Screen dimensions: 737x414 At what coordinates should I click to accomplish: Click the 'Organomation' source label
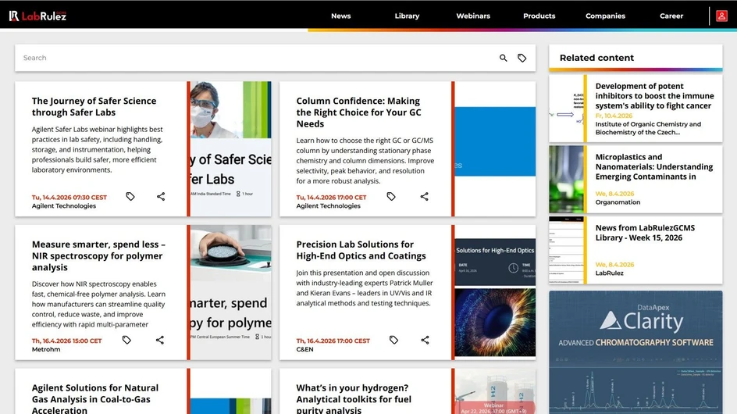click(x=618, y=202)
